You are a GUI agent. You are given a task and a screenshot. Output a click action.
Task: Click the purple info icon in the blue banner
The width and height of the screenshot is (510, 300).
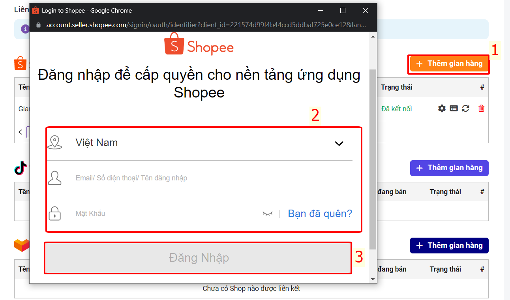25,29
